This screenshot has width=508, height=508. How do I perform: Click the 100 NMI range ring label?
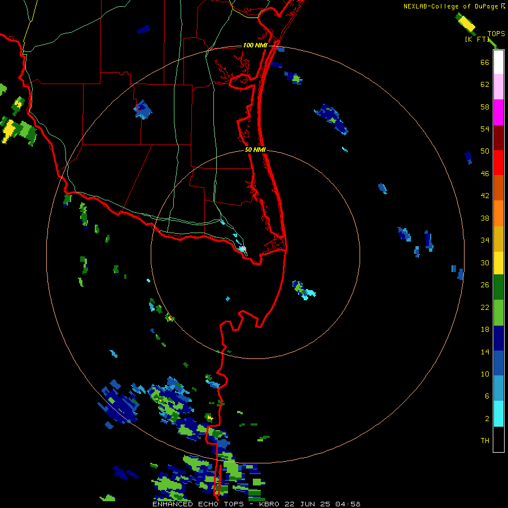pyautogui.click(x=255, y=45)
